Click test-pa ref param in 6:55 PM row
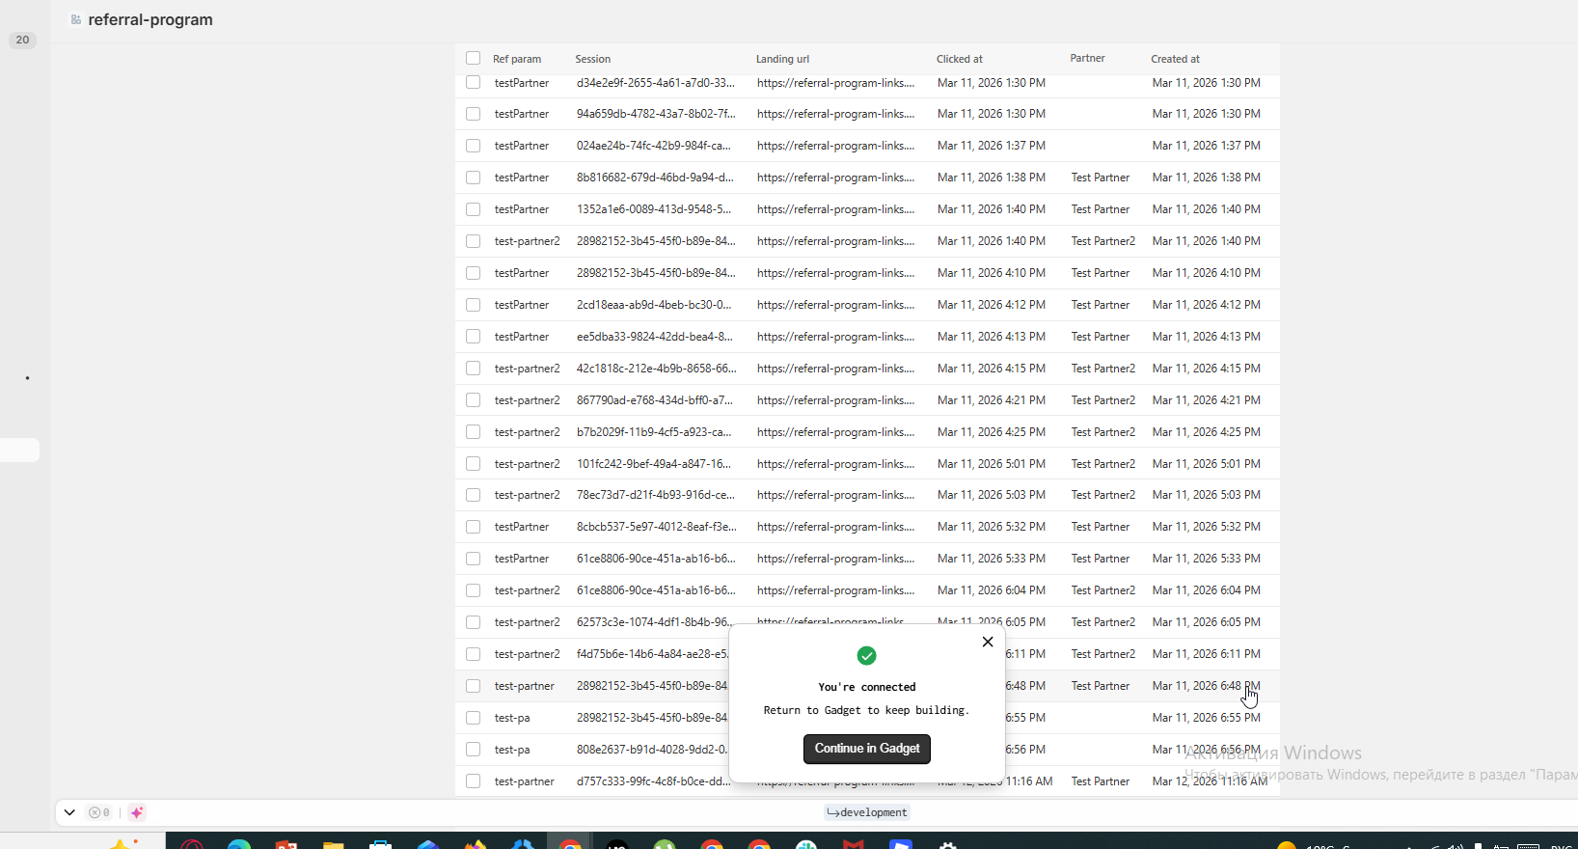The height and width of the screenshot is (849, 1578). pos(512,718)
